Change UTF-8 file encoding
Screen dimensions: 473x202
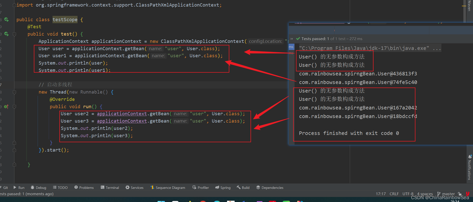[408, 194]
